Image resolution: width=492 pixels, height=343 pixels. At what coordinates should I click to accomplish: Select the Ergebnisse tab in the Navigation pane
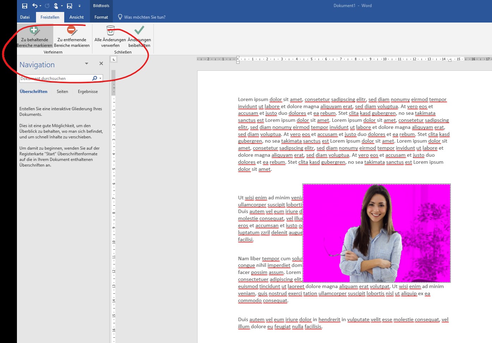[87, 91]
